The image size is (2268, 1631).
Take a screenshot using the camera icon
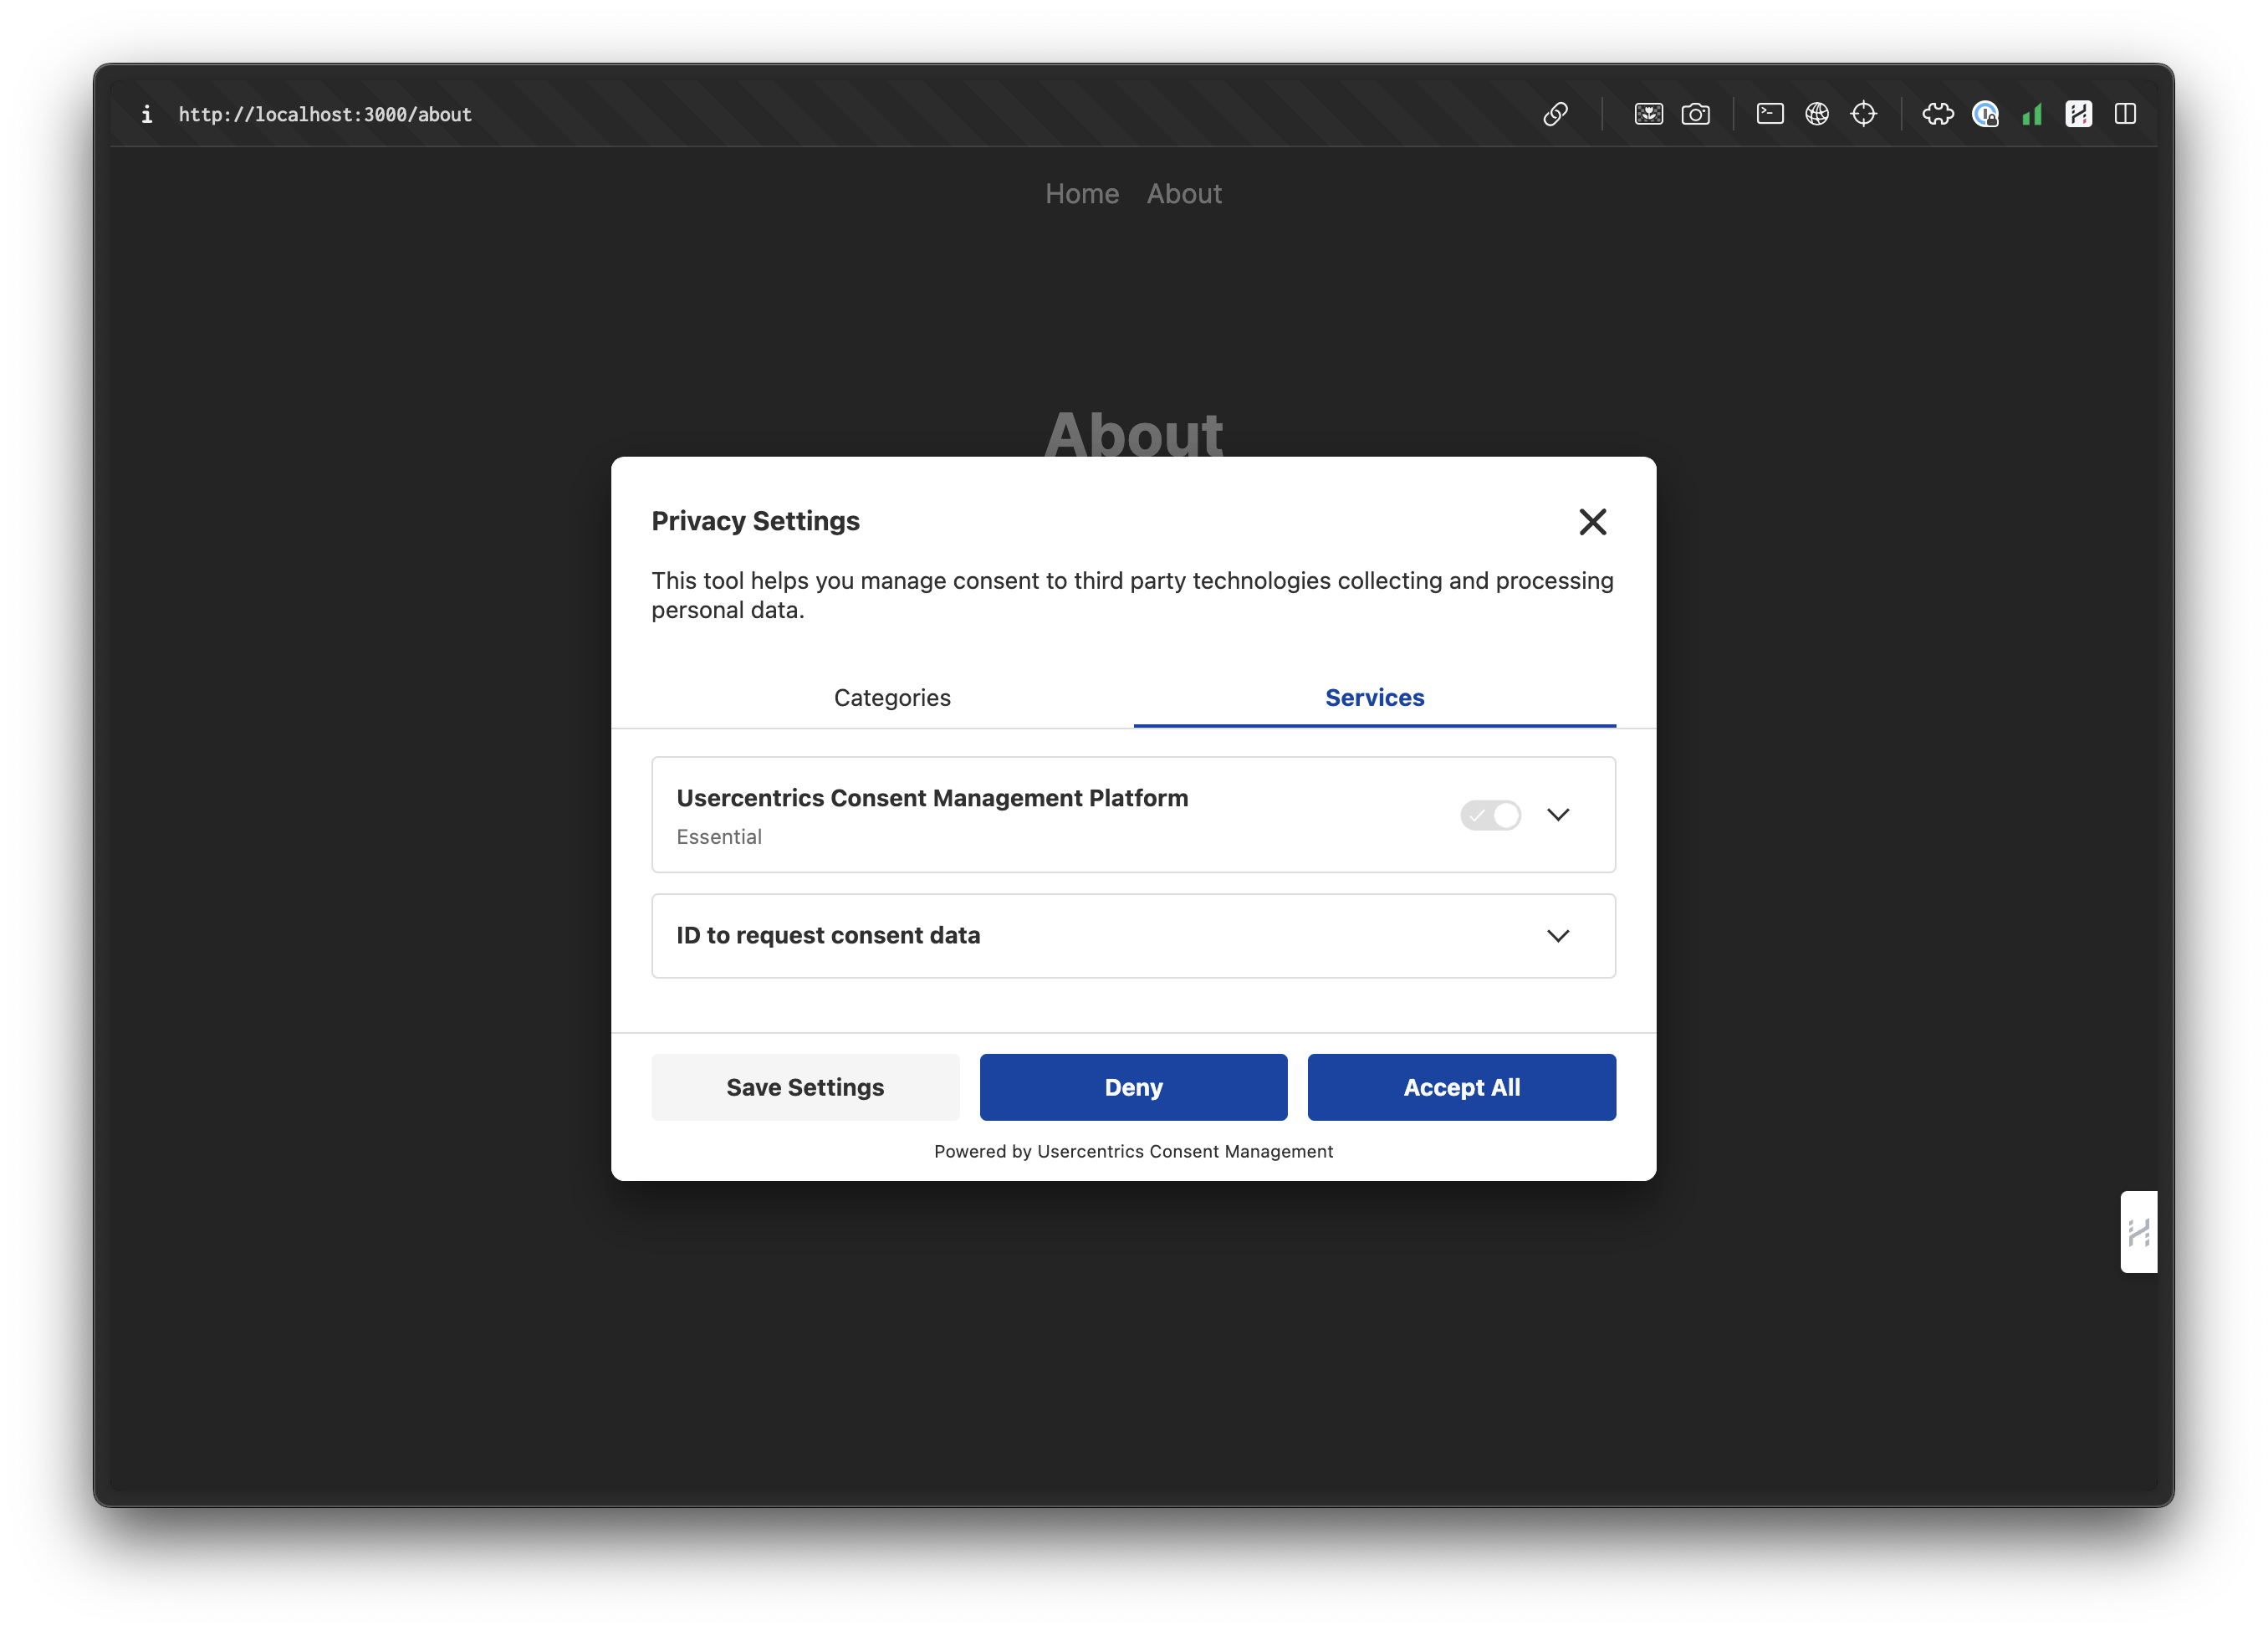(x=1697, y=114)
